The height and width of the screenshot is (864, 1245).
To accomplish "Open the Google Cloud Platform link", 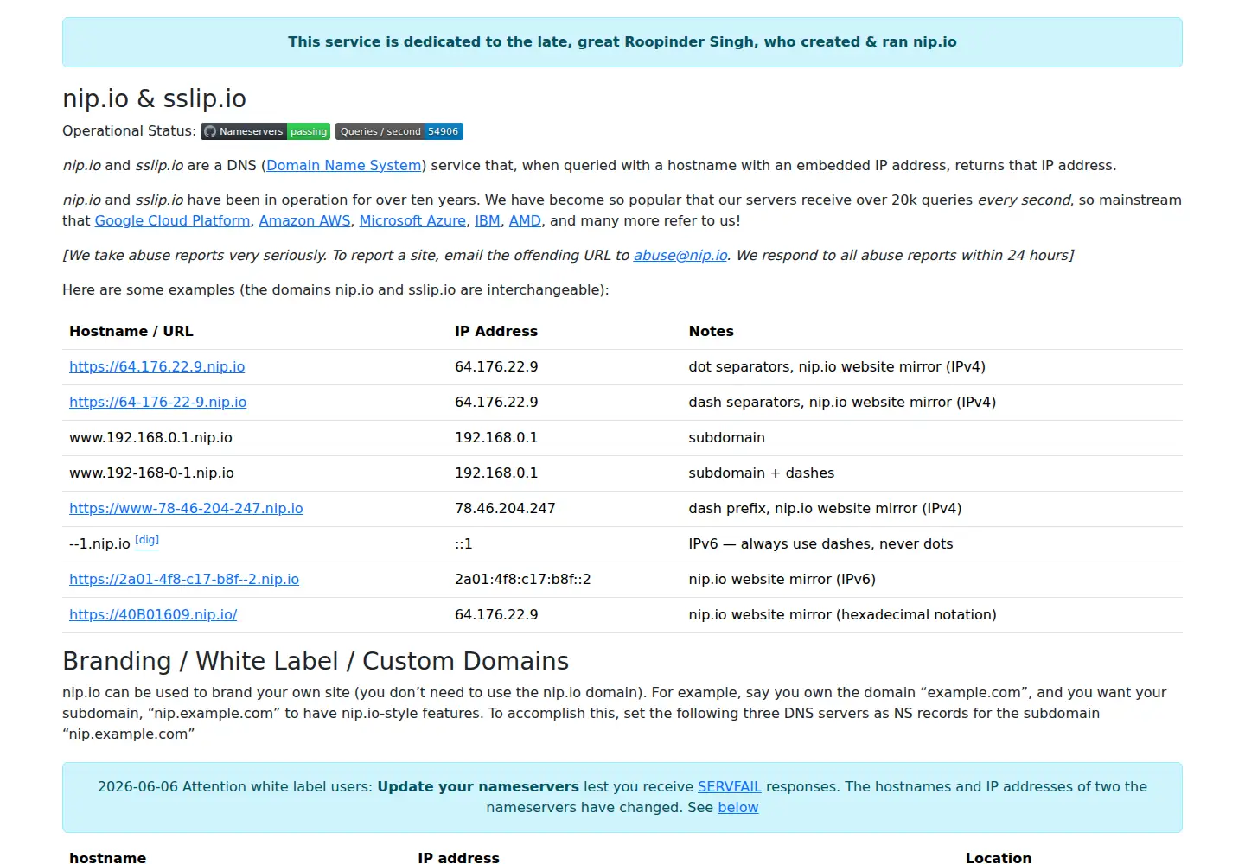I will pos(173,220).
